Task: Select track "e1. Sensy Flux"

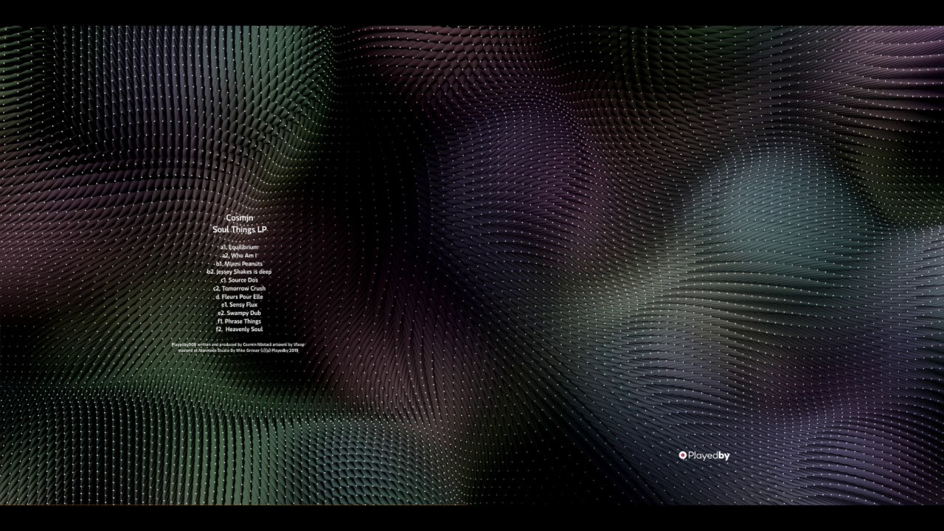Action: click(x=239, y=305)
